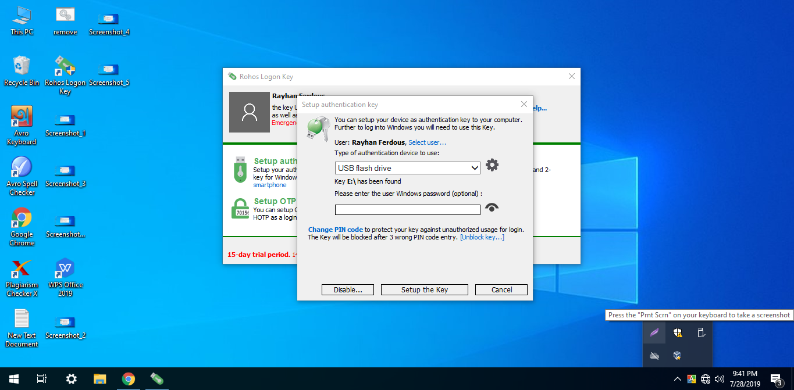The image size is (794, 390).
Task: Click the user avatar in Rohos Logon Key window
Action: point(249,112)
